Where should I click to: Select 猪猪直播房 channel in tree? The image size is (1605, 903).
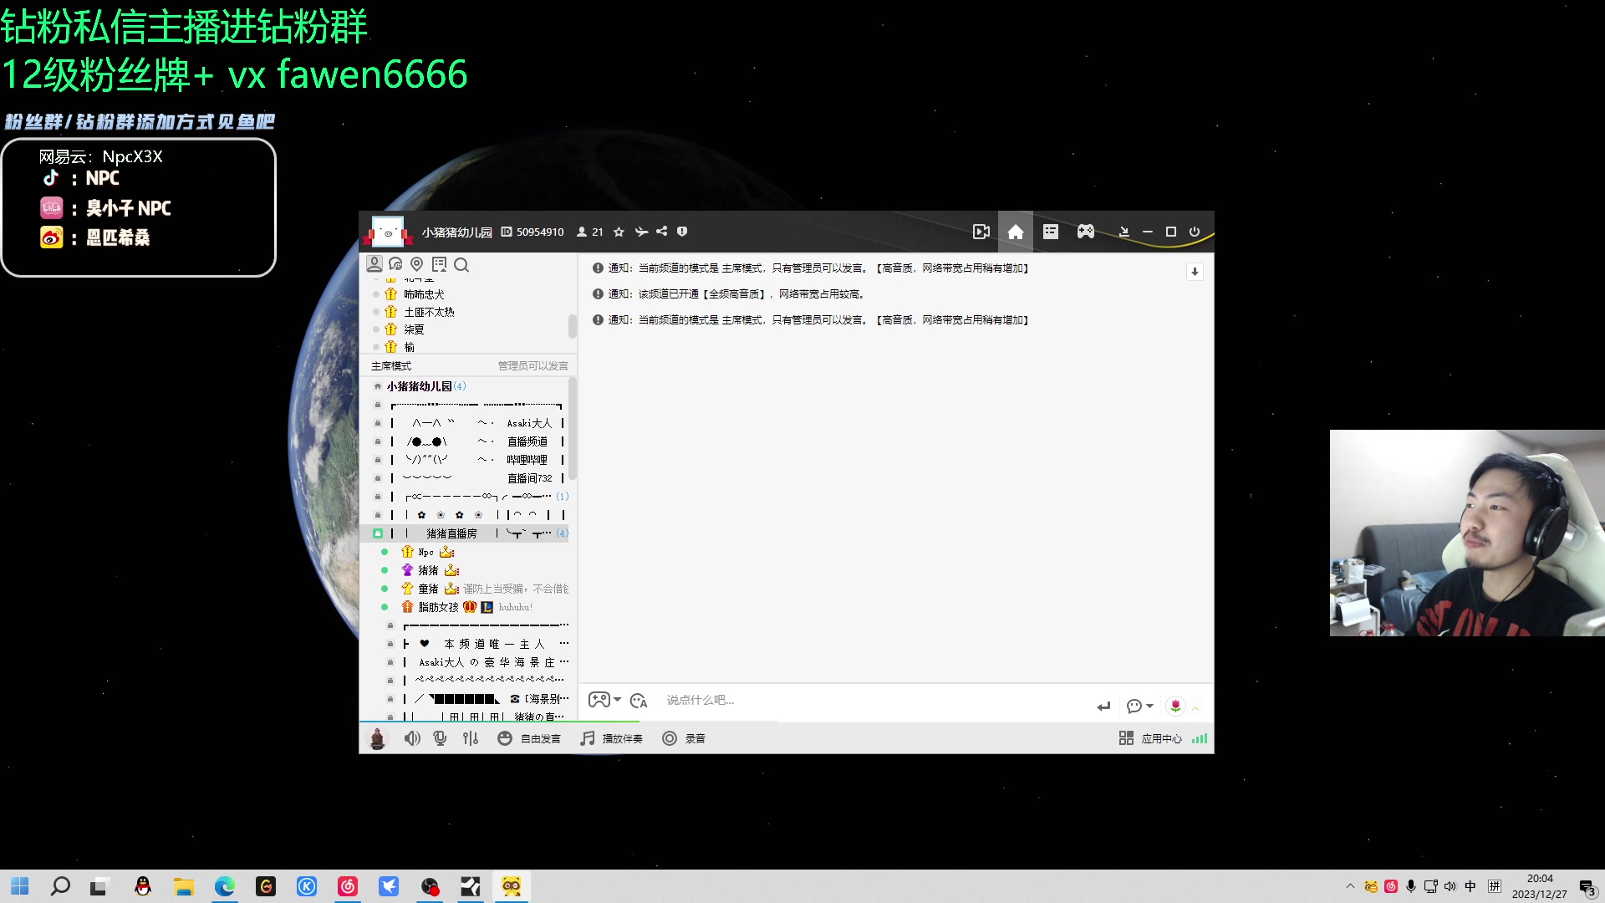451,533
